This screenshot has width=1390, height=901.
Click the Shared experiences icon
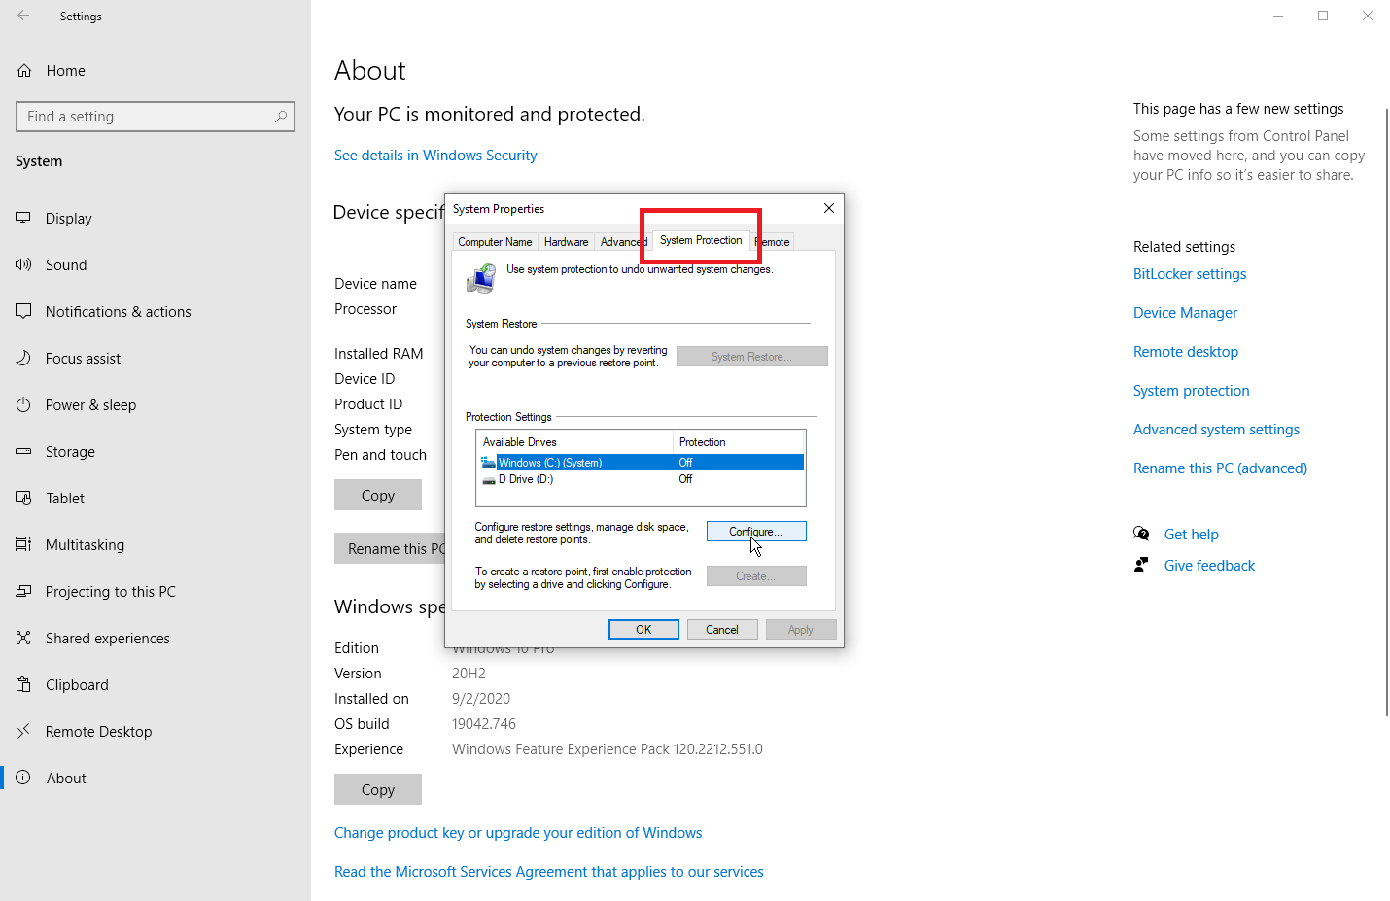[23, 638]
